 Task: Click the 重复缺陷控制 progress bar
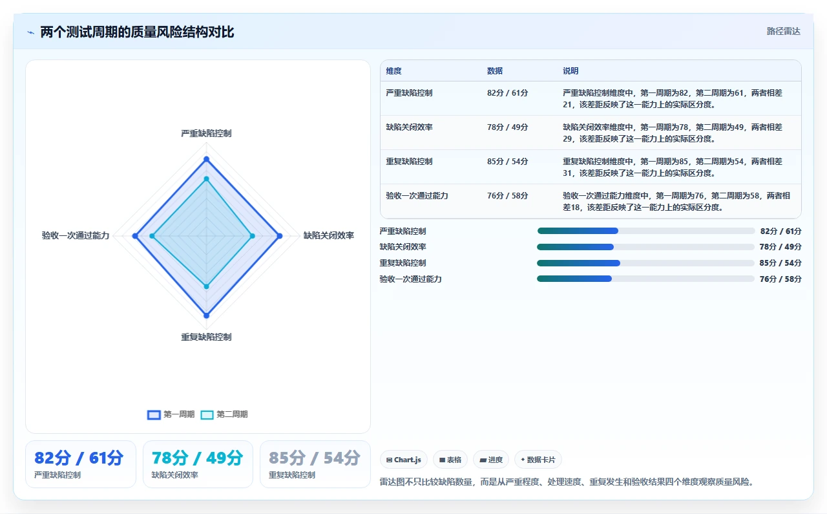tap(646, 263)
